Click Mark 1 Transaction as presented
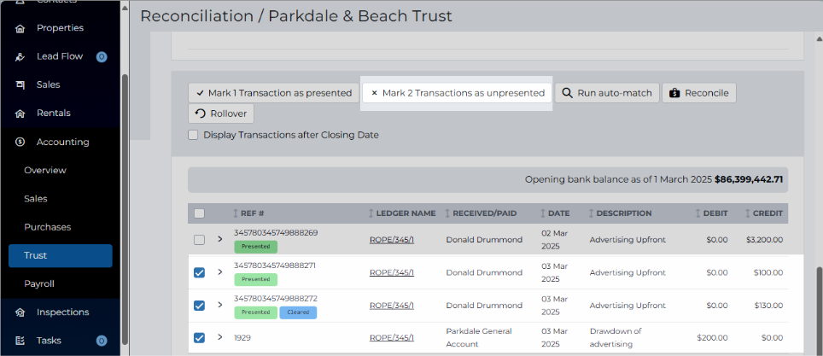Image resolution: width=823 pixels, height=356 pixels. coord(273,93)
